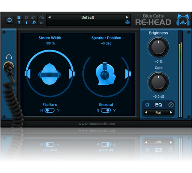
Task: Click the EQ label
Action: pyautogui.click(x=159, y=105)
